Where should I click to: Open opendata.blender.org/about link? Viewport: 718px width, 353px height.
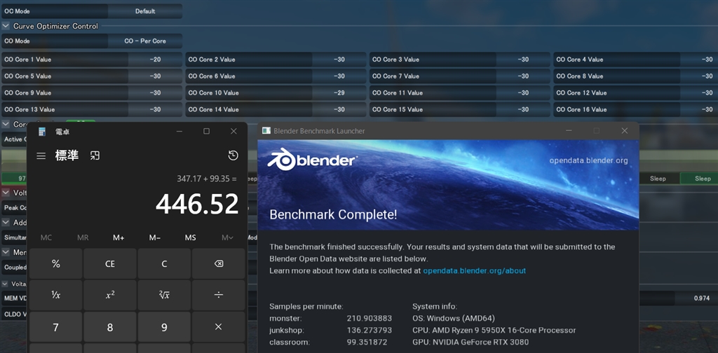(474, 270)
